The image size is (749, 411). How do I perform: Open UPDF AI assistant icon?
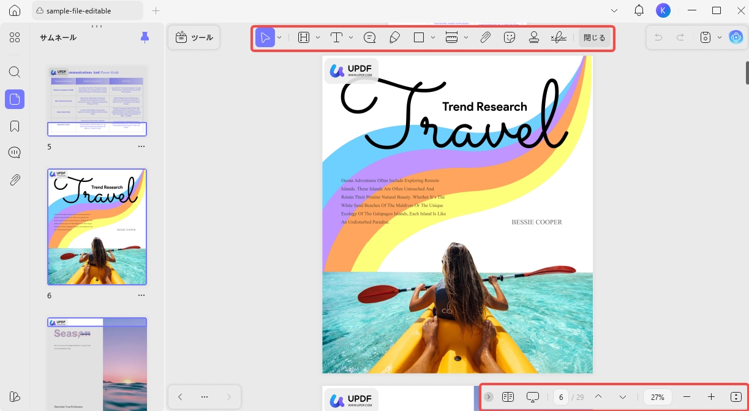(736, 37)
